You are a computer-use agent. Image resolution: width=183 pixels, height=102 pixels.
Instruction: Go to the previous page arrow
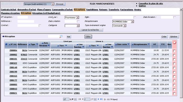pyautogui.click(x=83, y=99)
